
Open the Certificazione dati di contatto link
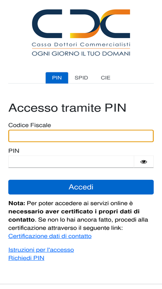pyautogui.click(x=50, y=236)
